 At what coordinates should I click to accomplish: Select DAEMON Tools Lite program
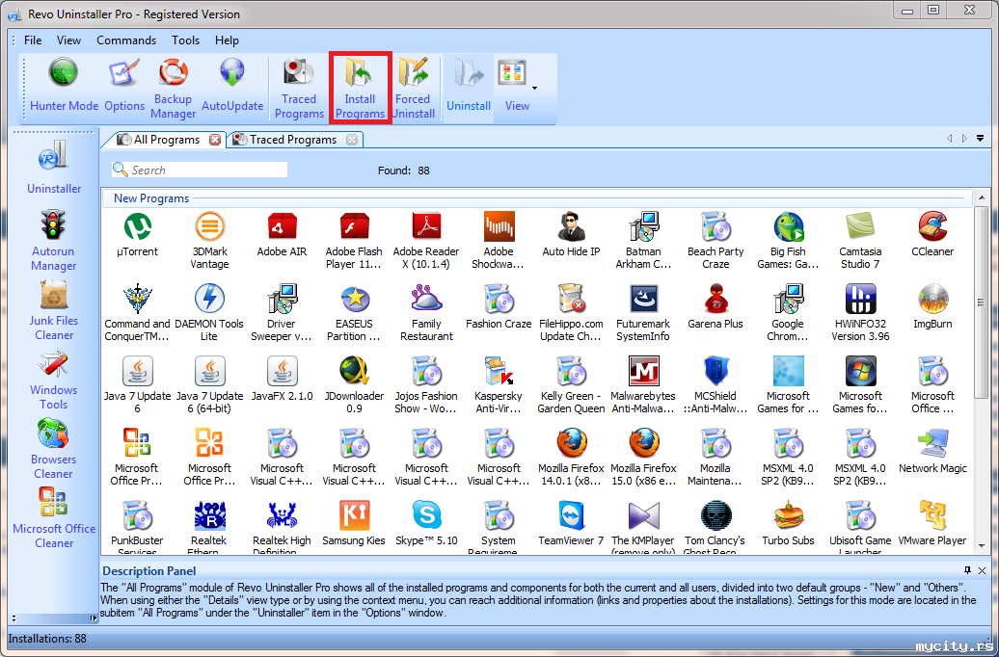(209, 312)
